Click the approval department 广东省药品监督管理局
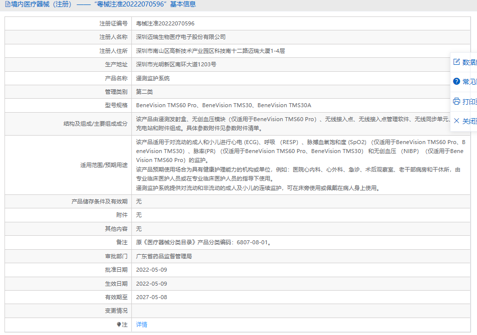Image resolution: width=477 pixels, height=335 pixels. 164,256
